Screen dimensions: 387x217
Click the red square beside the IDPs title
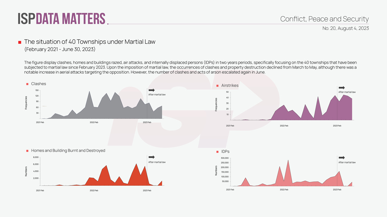coord(217,152)
